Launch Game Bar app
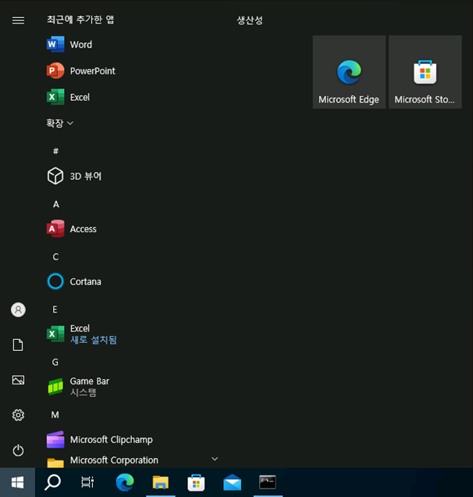The height and width of the screenshot is (497, 473). [x=133, y=386]
